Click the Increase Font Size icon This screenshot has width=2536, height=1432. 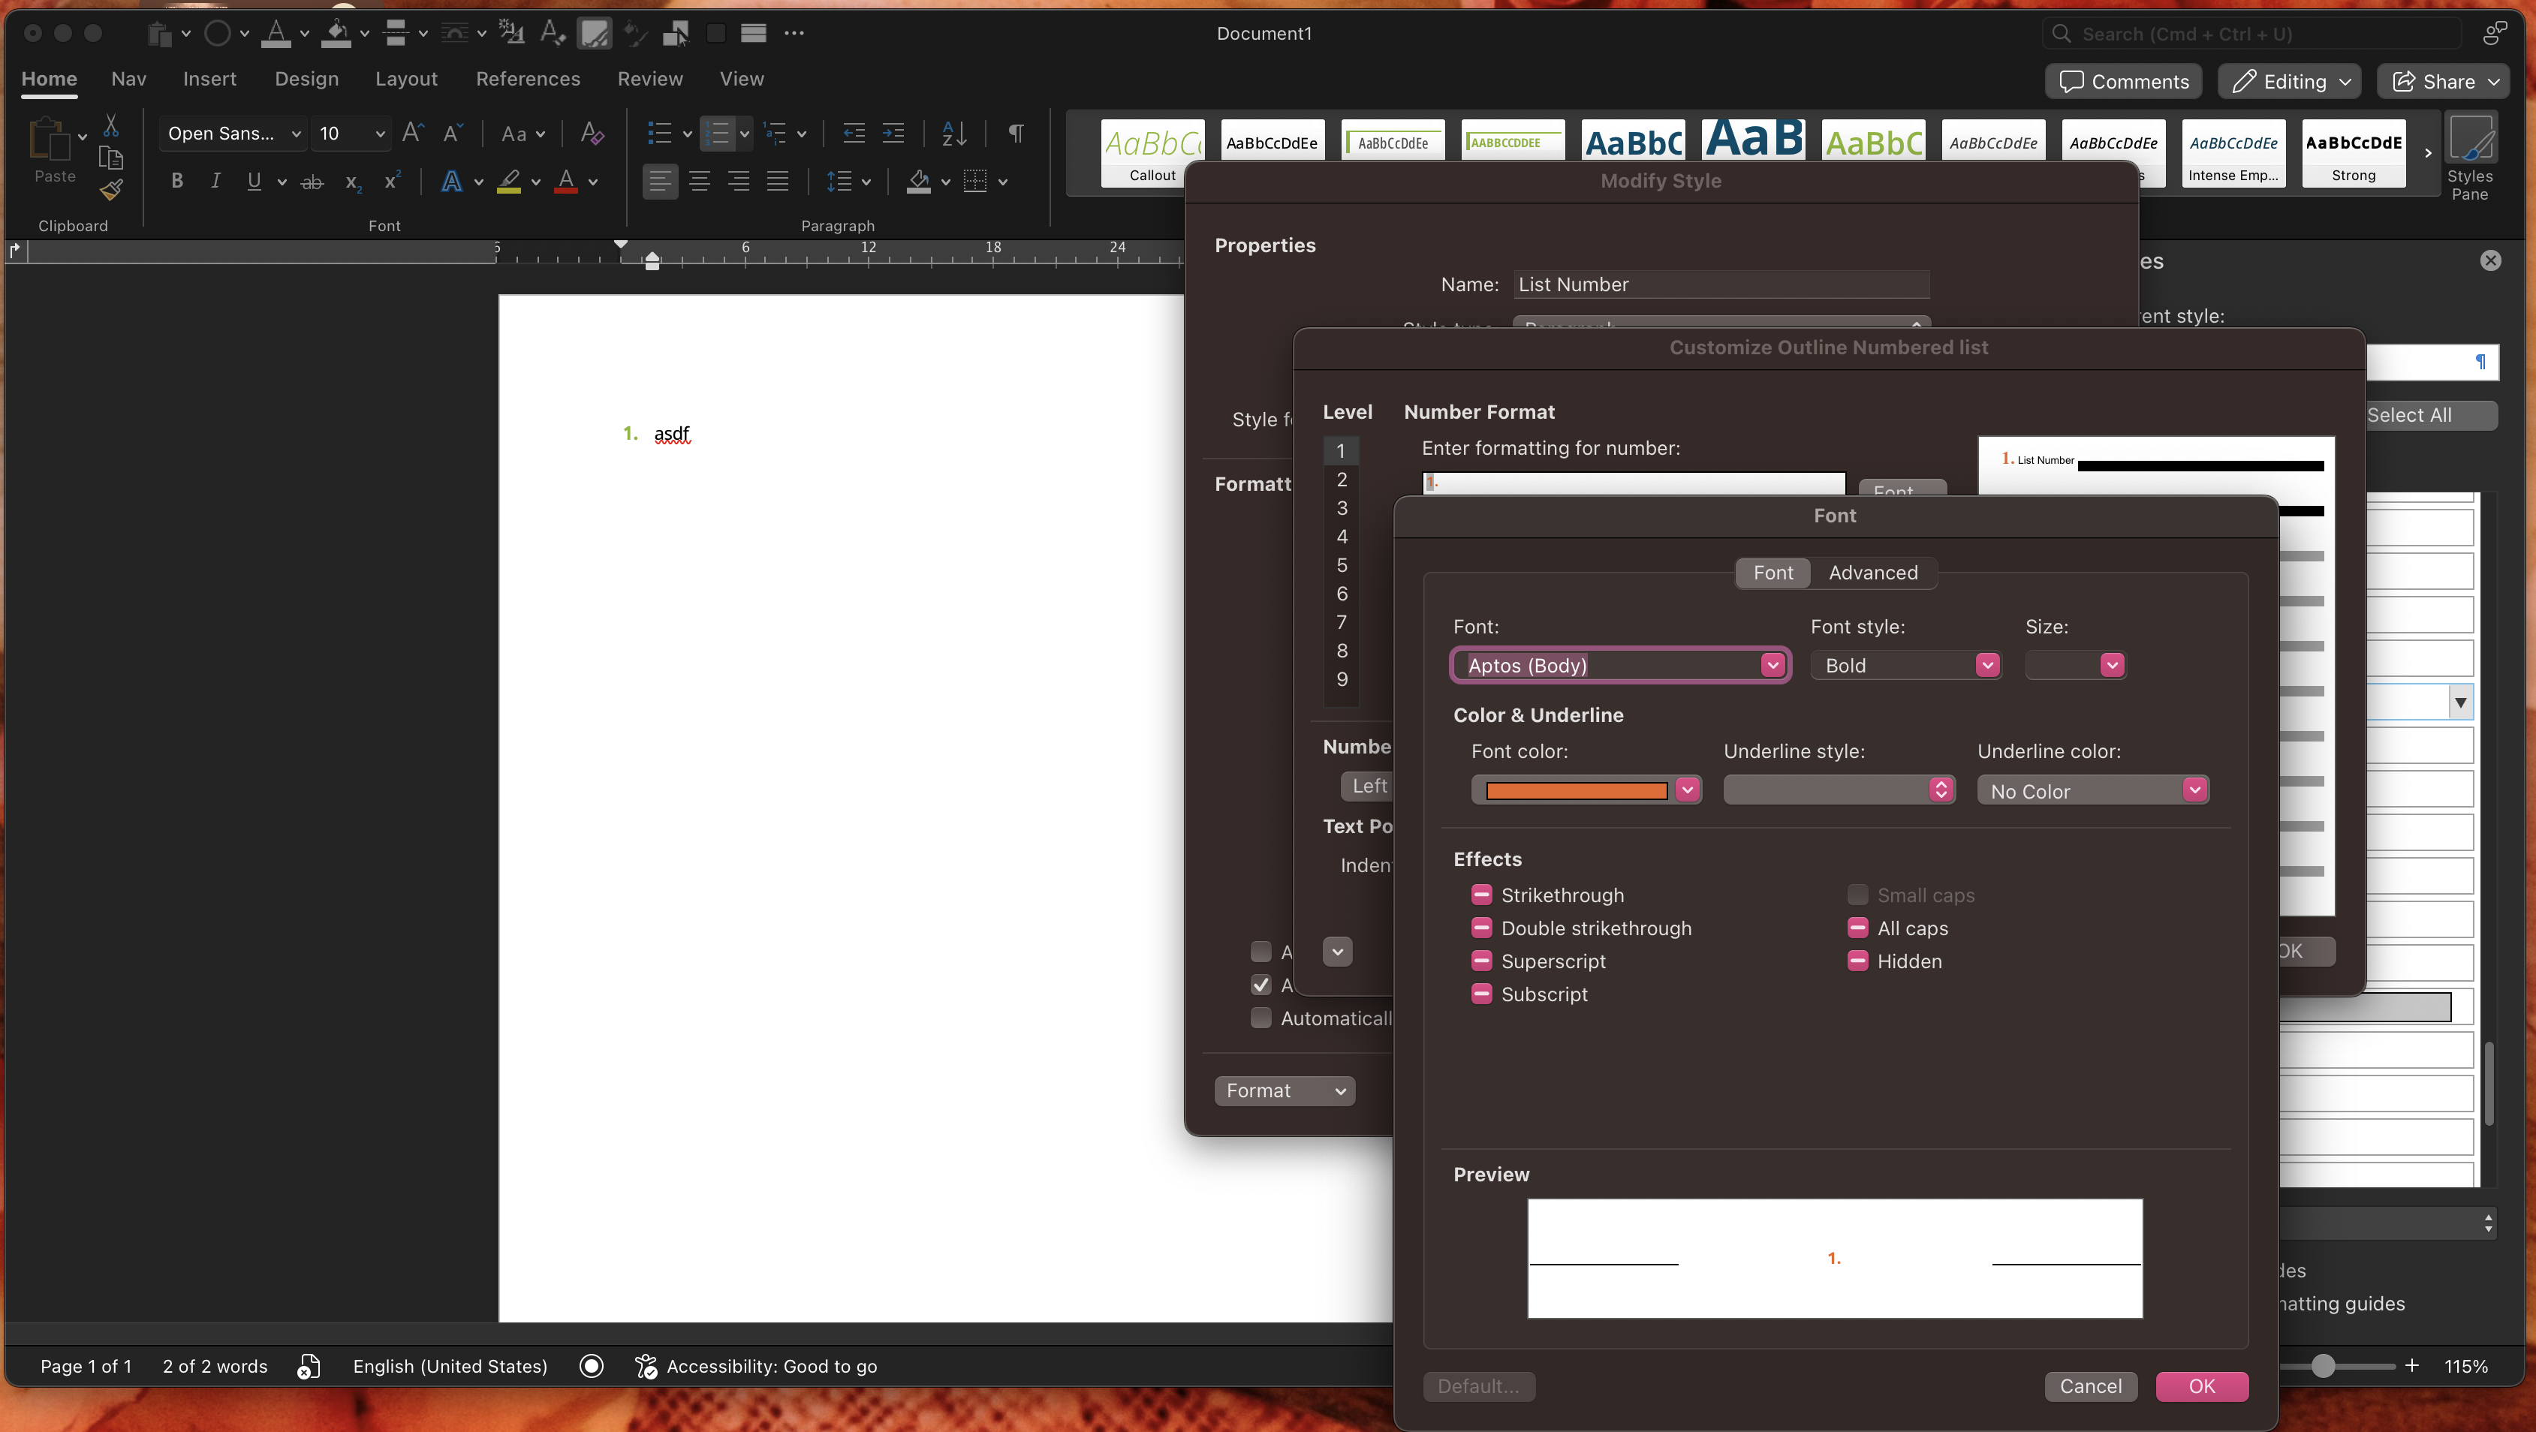tap(414, 133)
